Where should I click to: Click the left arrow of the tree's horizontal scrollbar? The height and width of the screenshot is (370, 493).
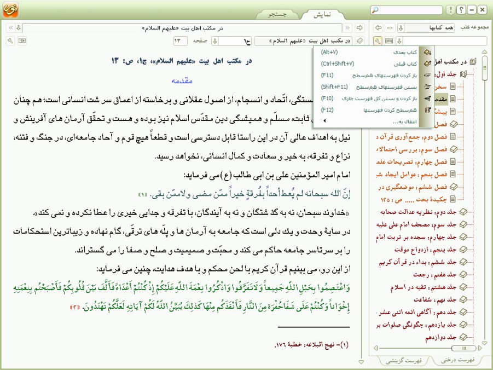coord(375,348)
